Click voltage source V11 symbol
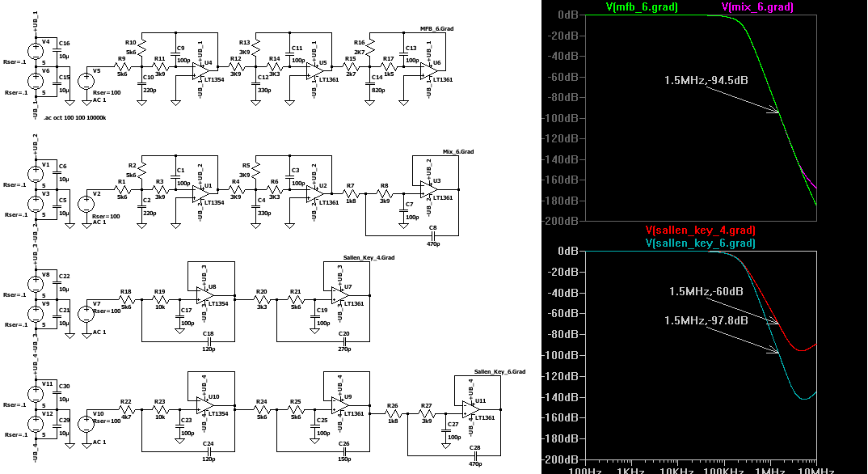The image size is (868, 474). click(36, 394)
